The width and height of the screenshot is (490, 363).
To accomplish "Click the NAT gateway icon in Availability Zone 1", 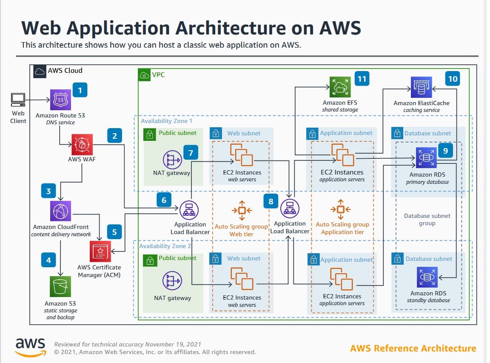I will point(172,160).
